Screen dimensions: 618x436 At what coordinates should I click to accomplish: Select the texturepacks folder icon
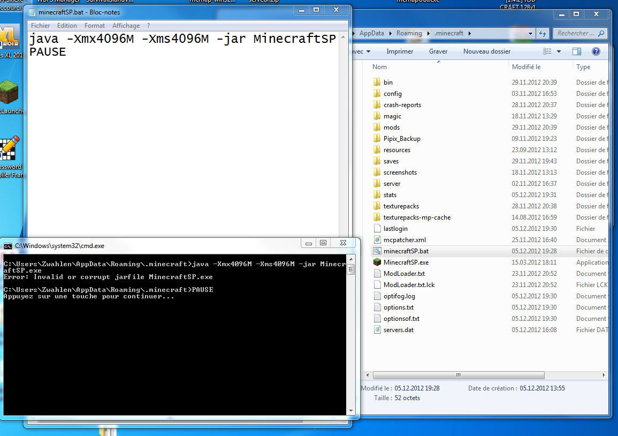377,206
